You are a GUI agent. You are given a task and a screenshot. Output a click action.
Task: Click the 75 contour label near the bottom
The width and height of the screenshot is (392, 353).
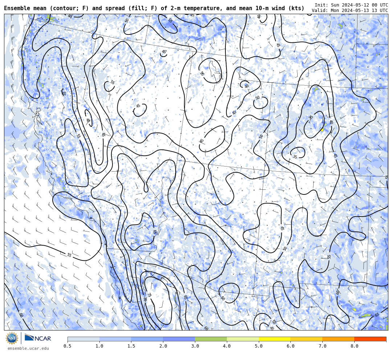(150, 295)
